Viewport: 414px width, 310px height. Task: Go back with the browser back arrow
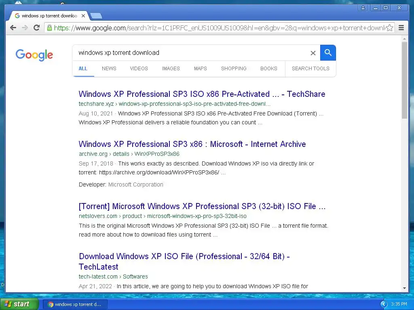click(13, 27)
